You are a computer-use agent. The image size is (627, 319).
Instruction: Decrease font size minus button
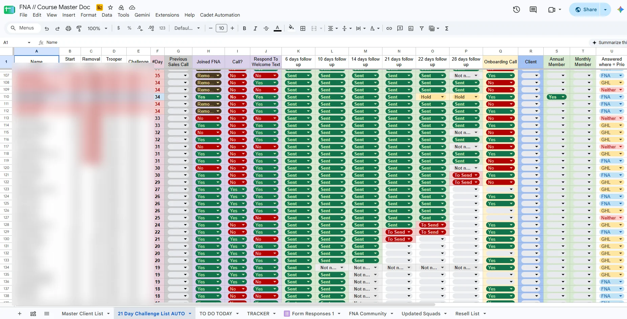coord(211,28)
